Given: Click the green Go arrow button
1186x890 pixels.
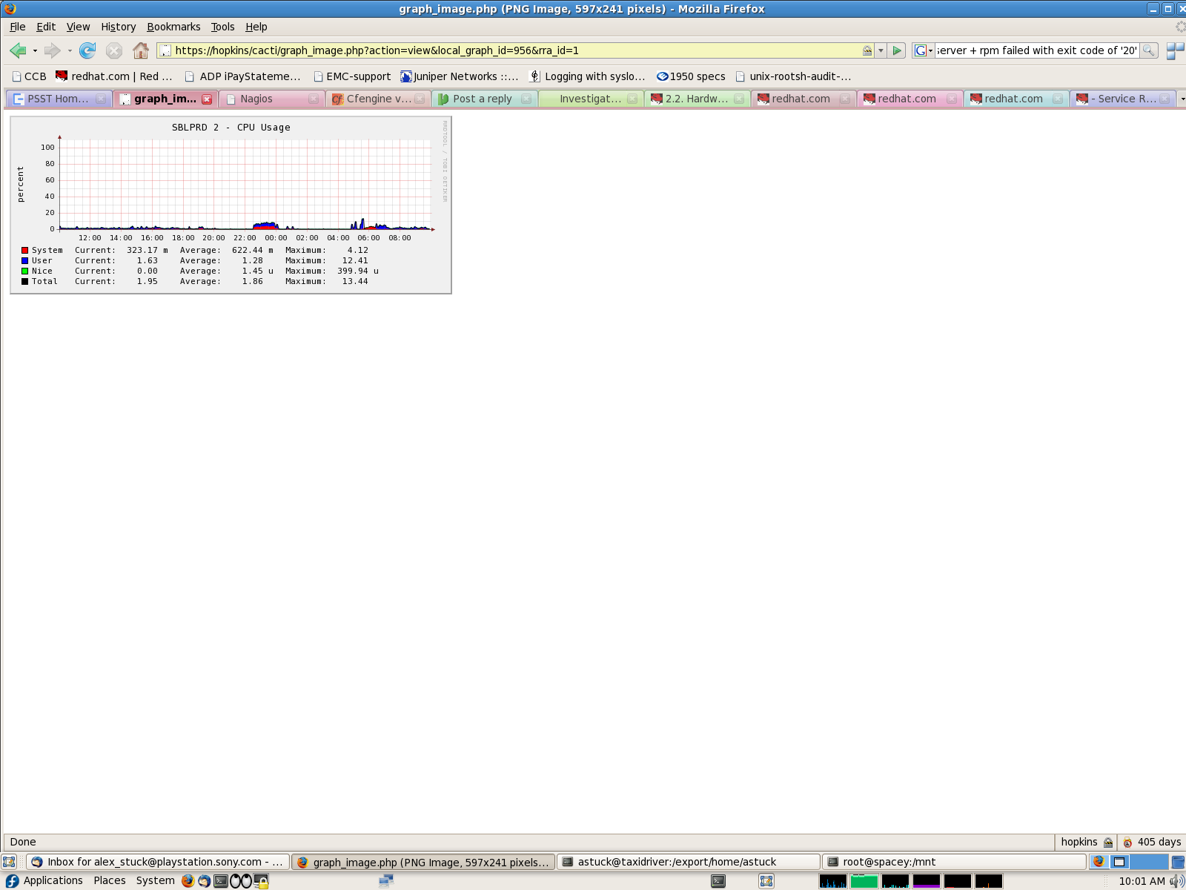Looking at the screenshot, I should (897, 50).
